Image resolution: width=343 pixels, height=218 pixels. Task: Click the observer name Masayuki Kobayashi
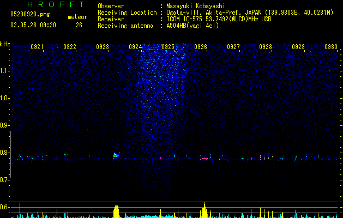pos(196,6)
